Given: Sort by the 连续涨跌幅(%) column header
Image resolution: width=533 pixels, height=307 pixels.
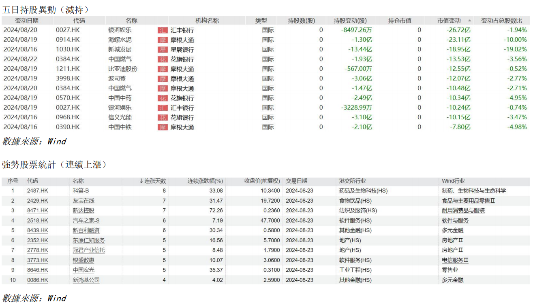Looking at the screenshot, I should tap(205, 181).
